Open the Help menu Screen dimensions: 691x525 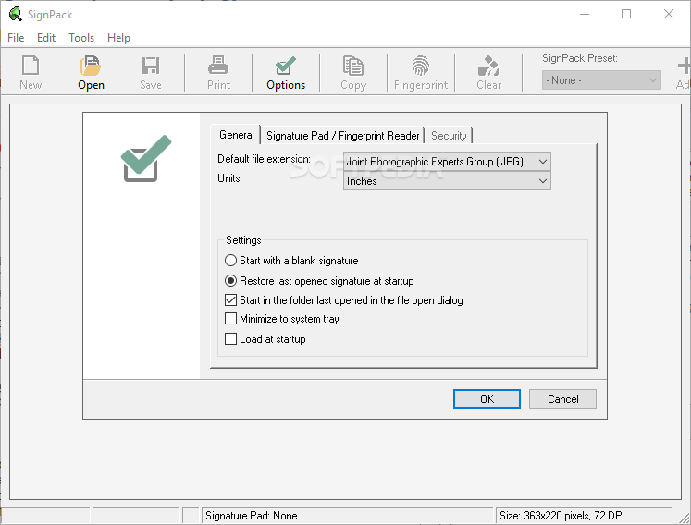[x=118, y=38]
